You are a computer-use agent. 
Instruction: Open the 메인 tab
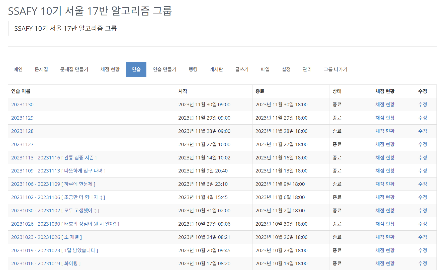pyautogui.click(x=18, y=69)
